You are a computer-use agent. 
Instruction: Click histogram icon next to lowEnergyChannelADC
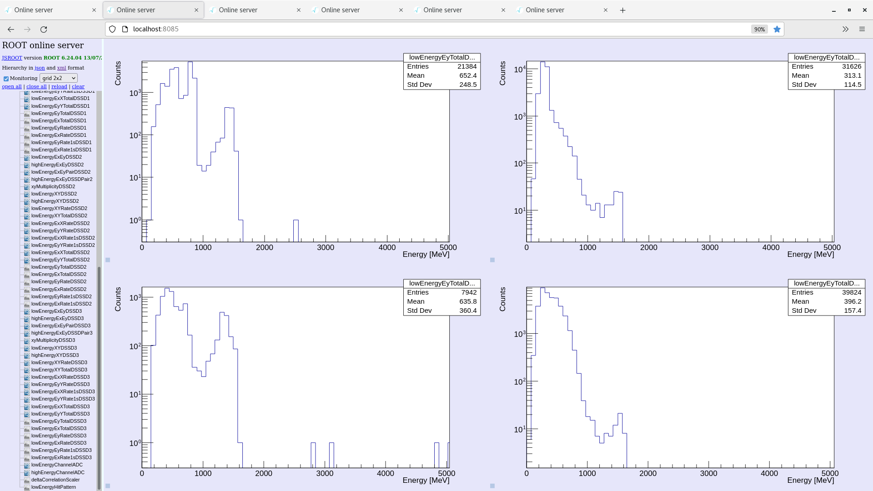tap(27, 465)
